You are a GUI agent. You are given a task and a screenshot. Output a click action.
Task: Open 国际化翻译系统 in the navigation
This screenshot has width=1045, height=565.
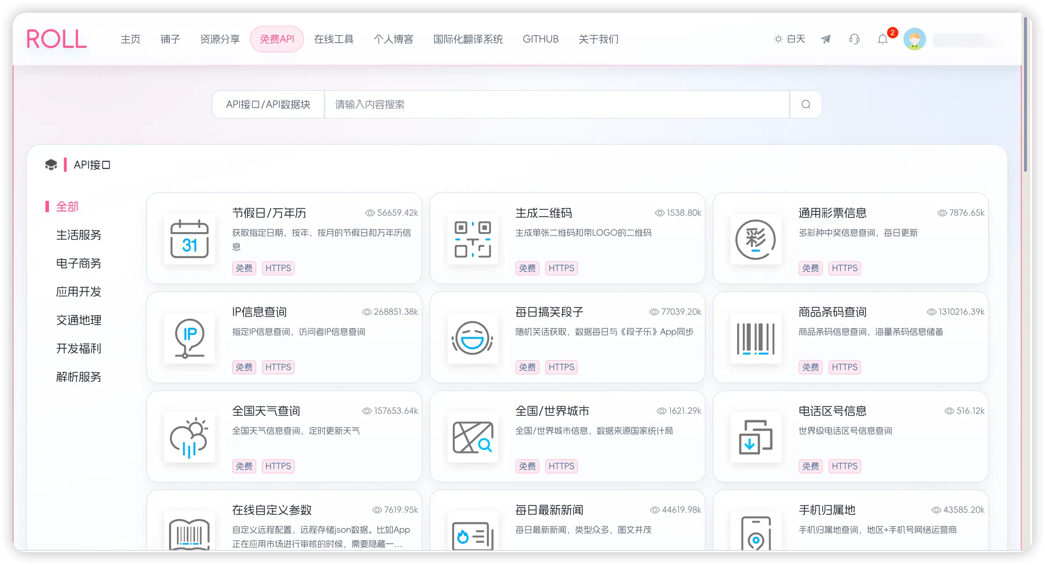click(x=468, y=39)
